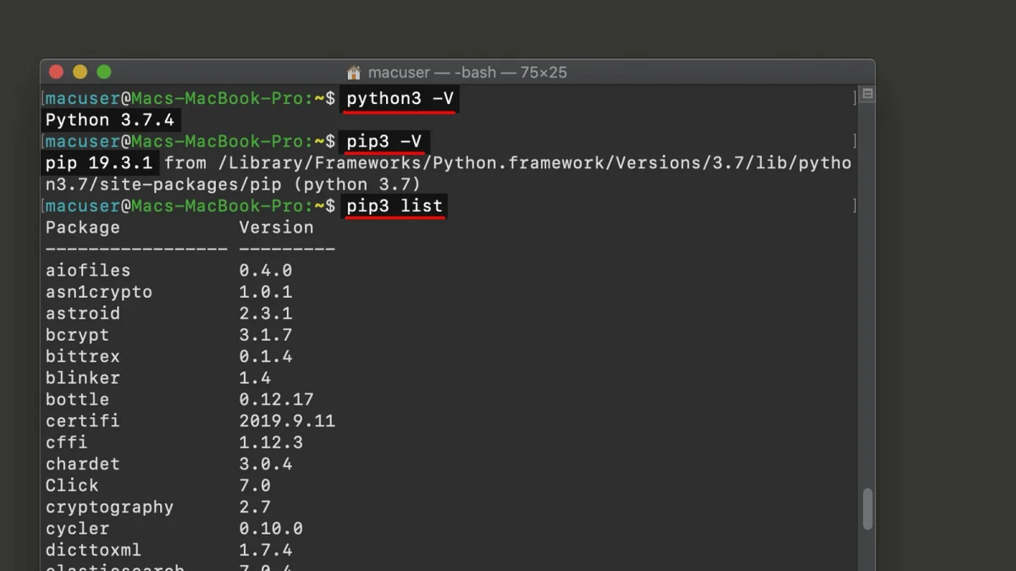1016x571 pixels.
Task: Click version '3.1.7' of bcrypt
Action: (266, 335)
